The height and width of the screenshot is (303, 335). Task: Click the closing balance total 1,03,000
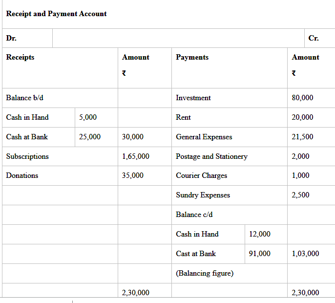(x=305, y=254)
